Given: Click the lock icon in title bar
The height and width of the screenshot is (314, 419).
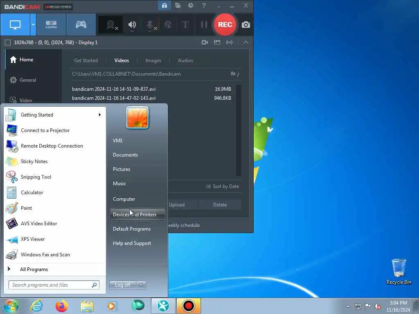Looking at the screenshot, I should tap(164, 6).
